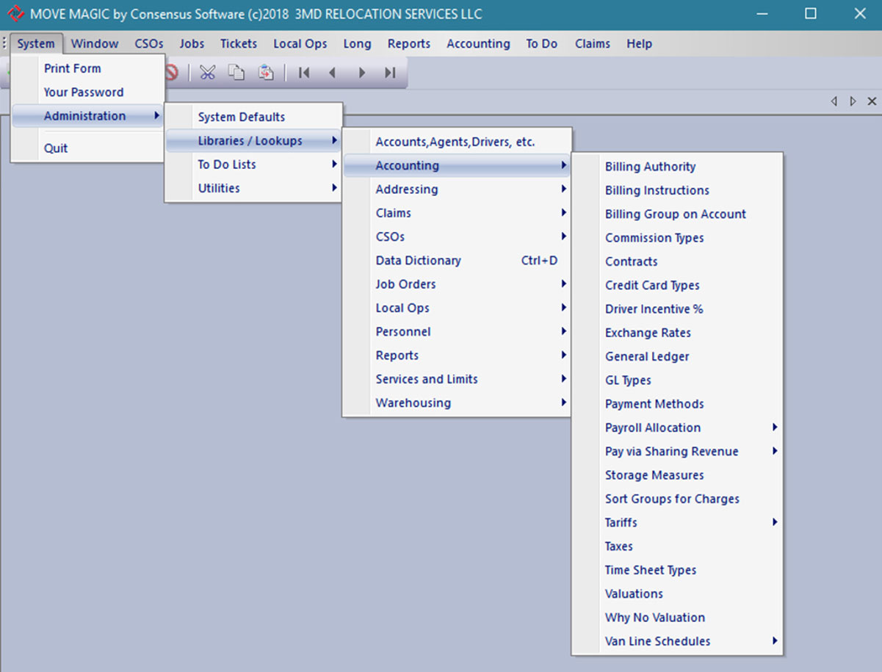Click the Cut scissors toolbar icon
Screen dimensions: 882x672
point(208,72)
